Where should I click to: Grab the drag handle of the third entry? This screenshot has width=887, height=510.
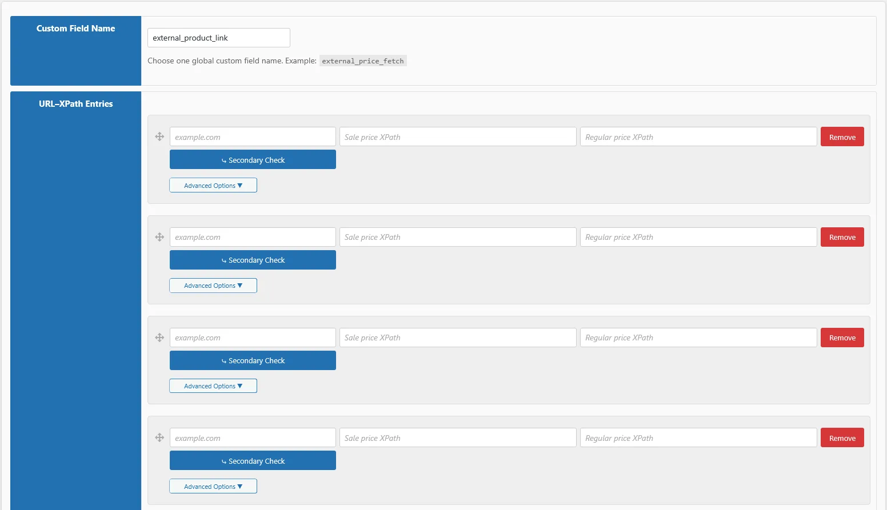tap(159, 338)
